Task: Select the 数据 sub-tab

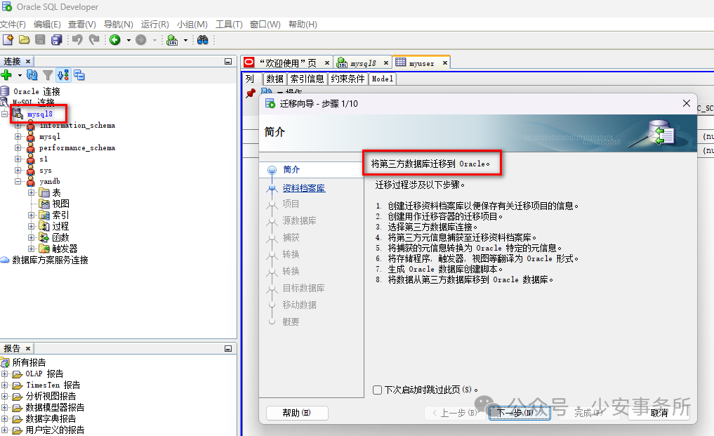Action: (x=275, y=79)
